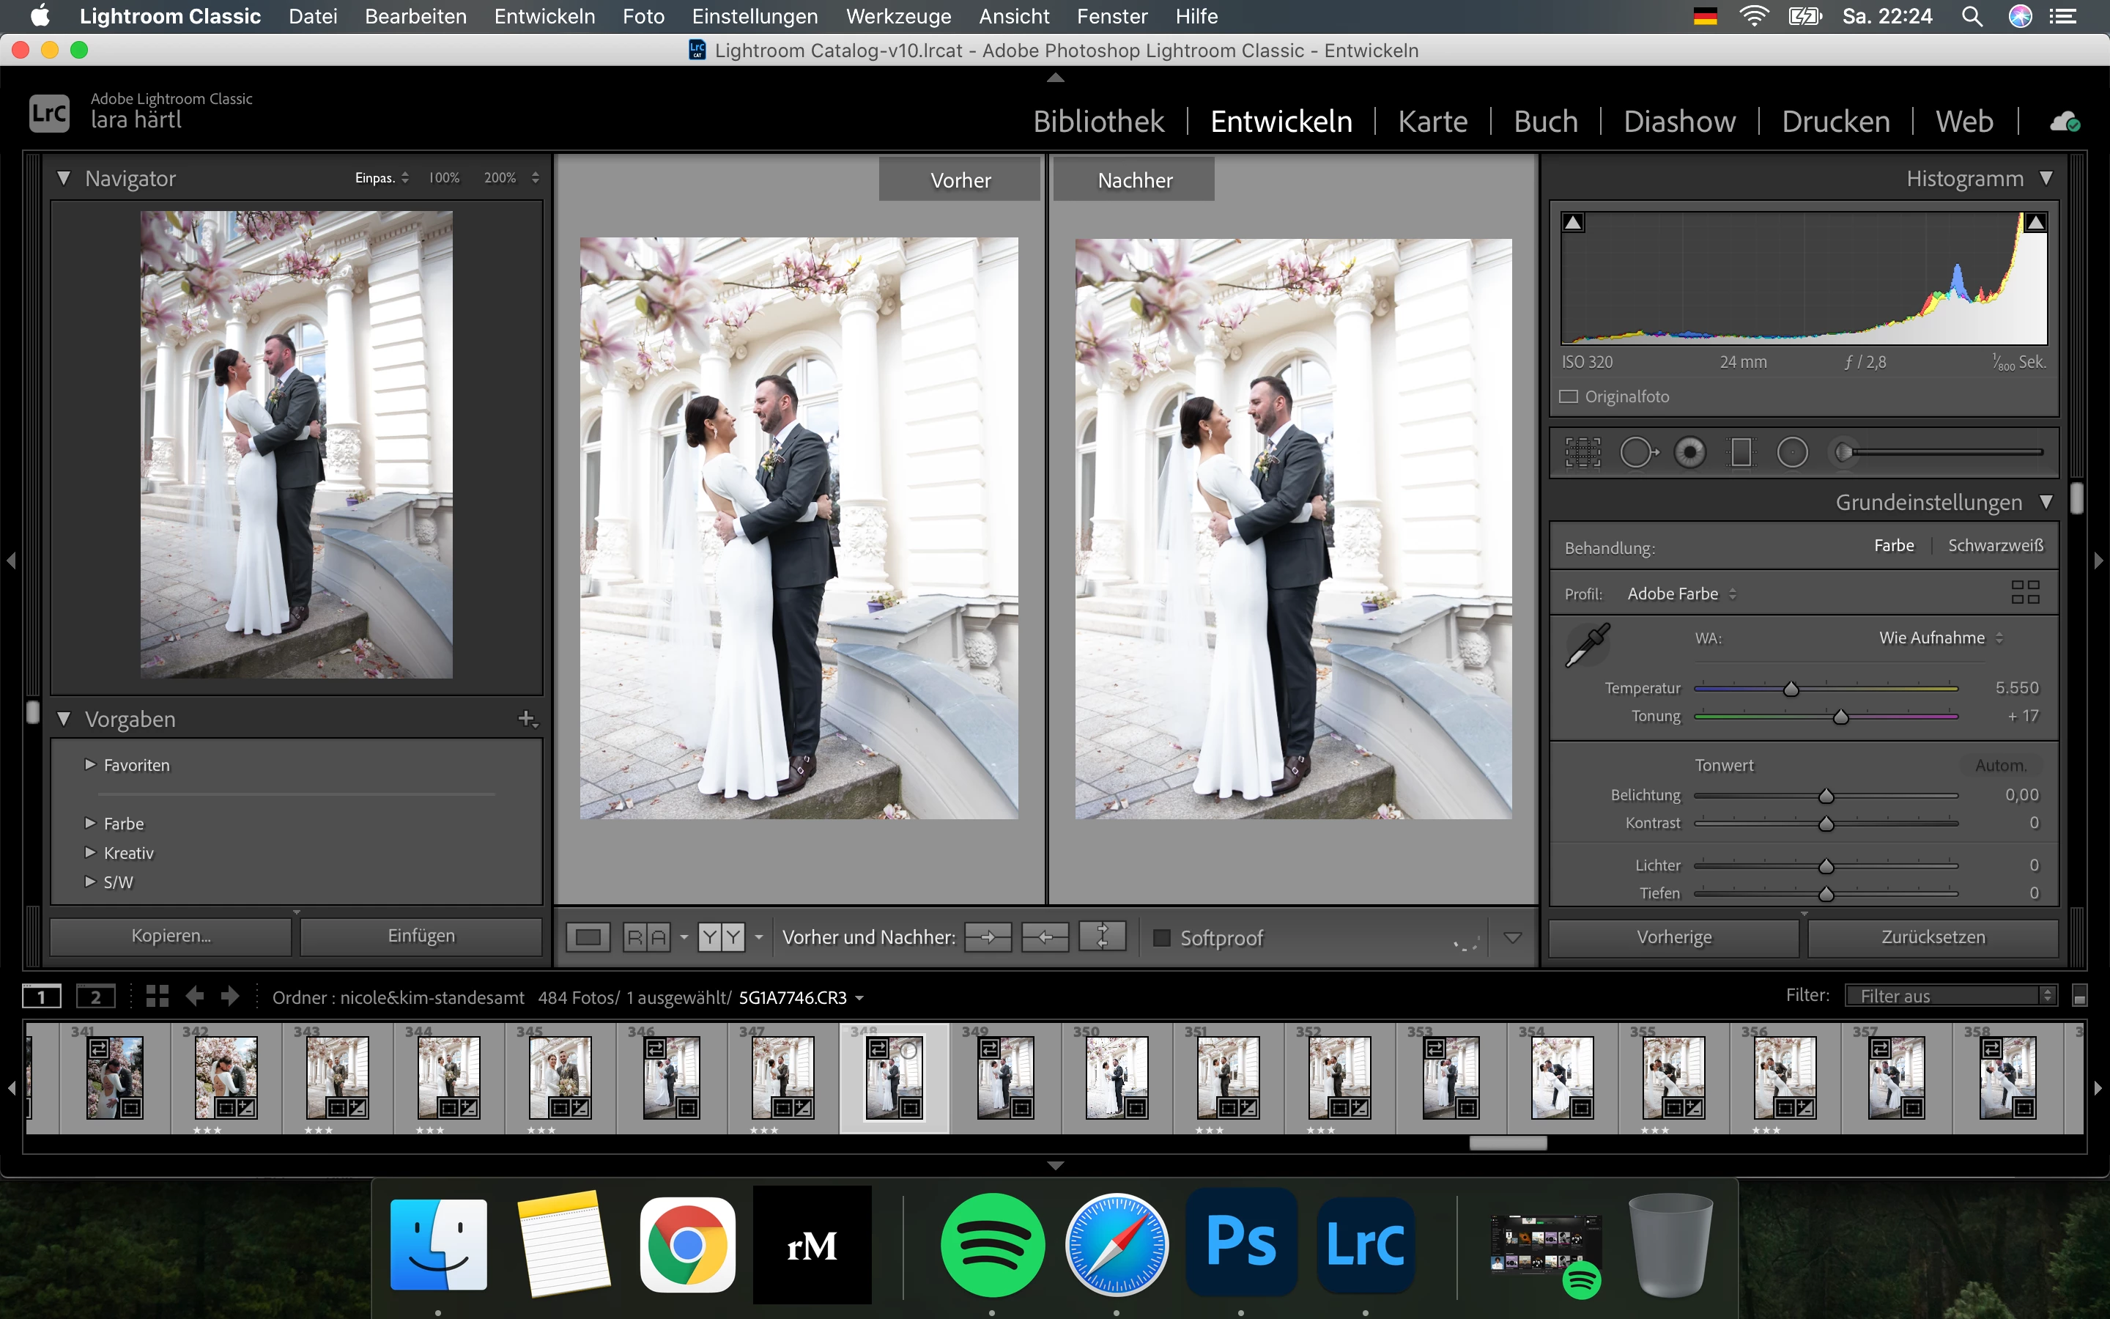The height and width of the screenshot is (1319, 2110).
Task: Switch to the Bibliothek module
Action: coord(1097,121)
